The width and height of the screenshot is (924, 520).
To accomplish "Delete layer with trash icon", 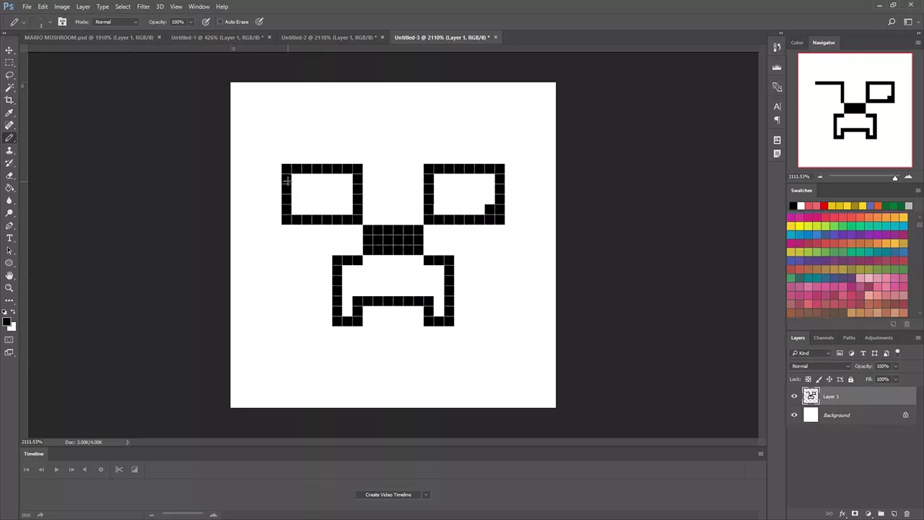I will pyautogui.click(x=907, y=513).
